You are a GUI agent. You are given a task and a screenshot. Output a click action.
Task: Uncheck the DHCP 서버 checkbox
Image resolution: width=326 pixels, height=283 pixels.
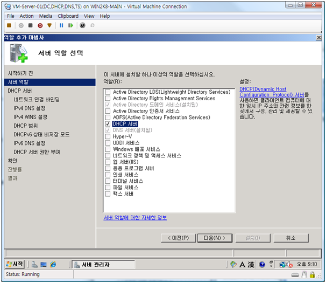pyautogui.click(x=108, y=124)
